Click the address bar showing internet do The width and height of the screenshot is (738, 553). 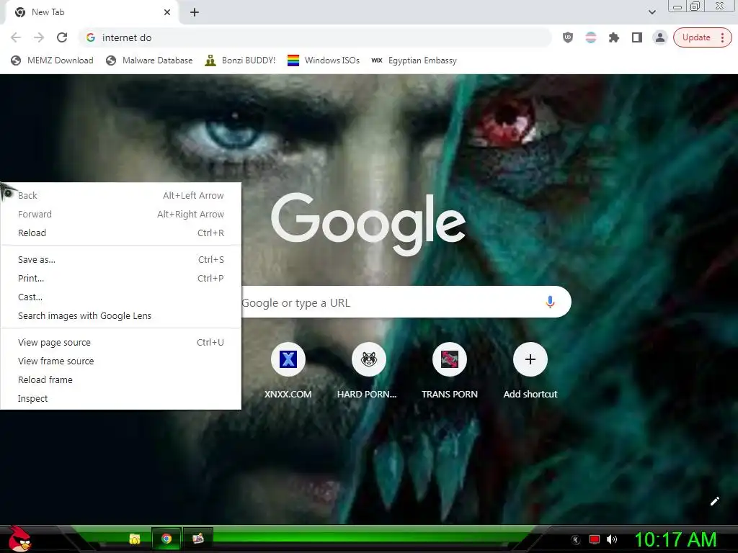316,37
